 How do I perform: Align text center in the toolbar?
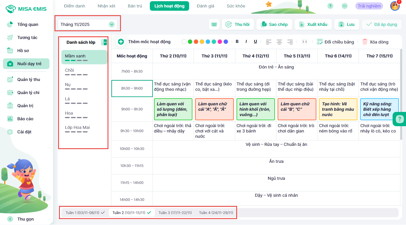279,42
